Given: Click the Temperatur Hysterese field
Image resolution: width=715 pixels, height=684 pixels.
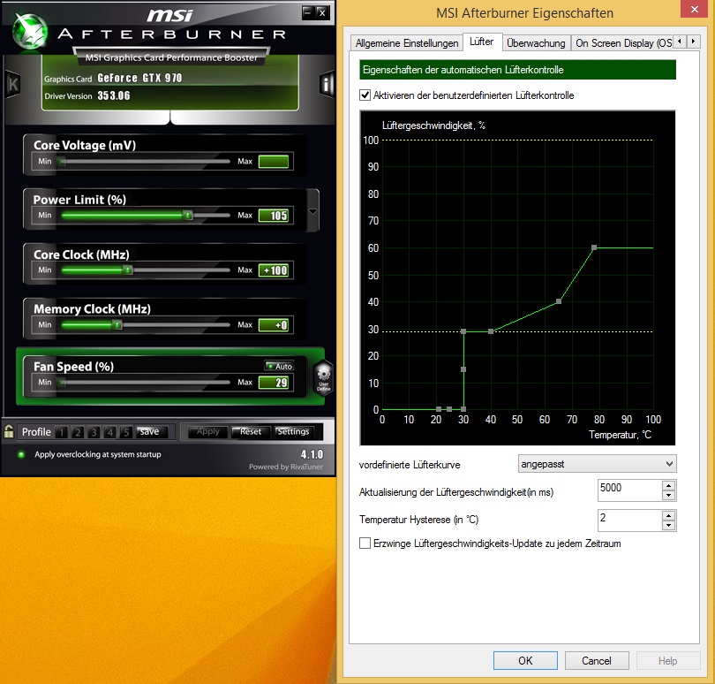Looking at the screenshot, I should (x=629, y=521).
